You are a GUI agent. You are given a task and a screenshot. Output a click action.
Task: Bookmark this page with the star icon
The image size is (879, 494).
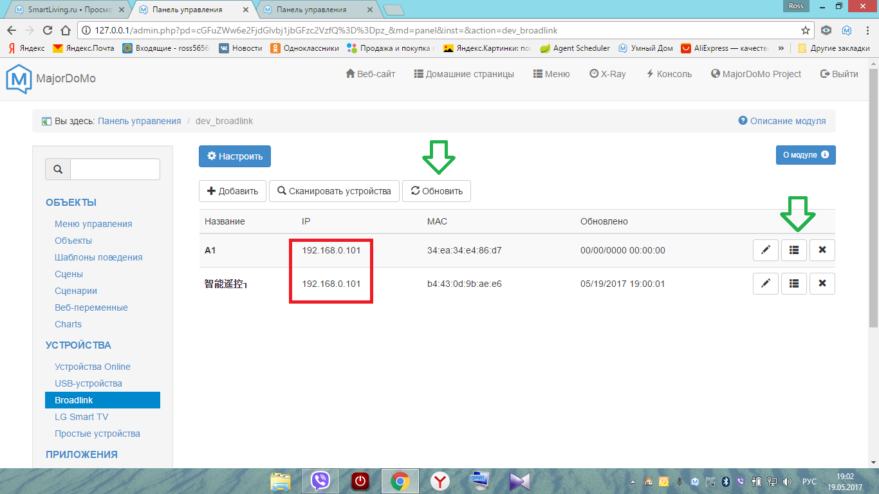pos(805,30)
